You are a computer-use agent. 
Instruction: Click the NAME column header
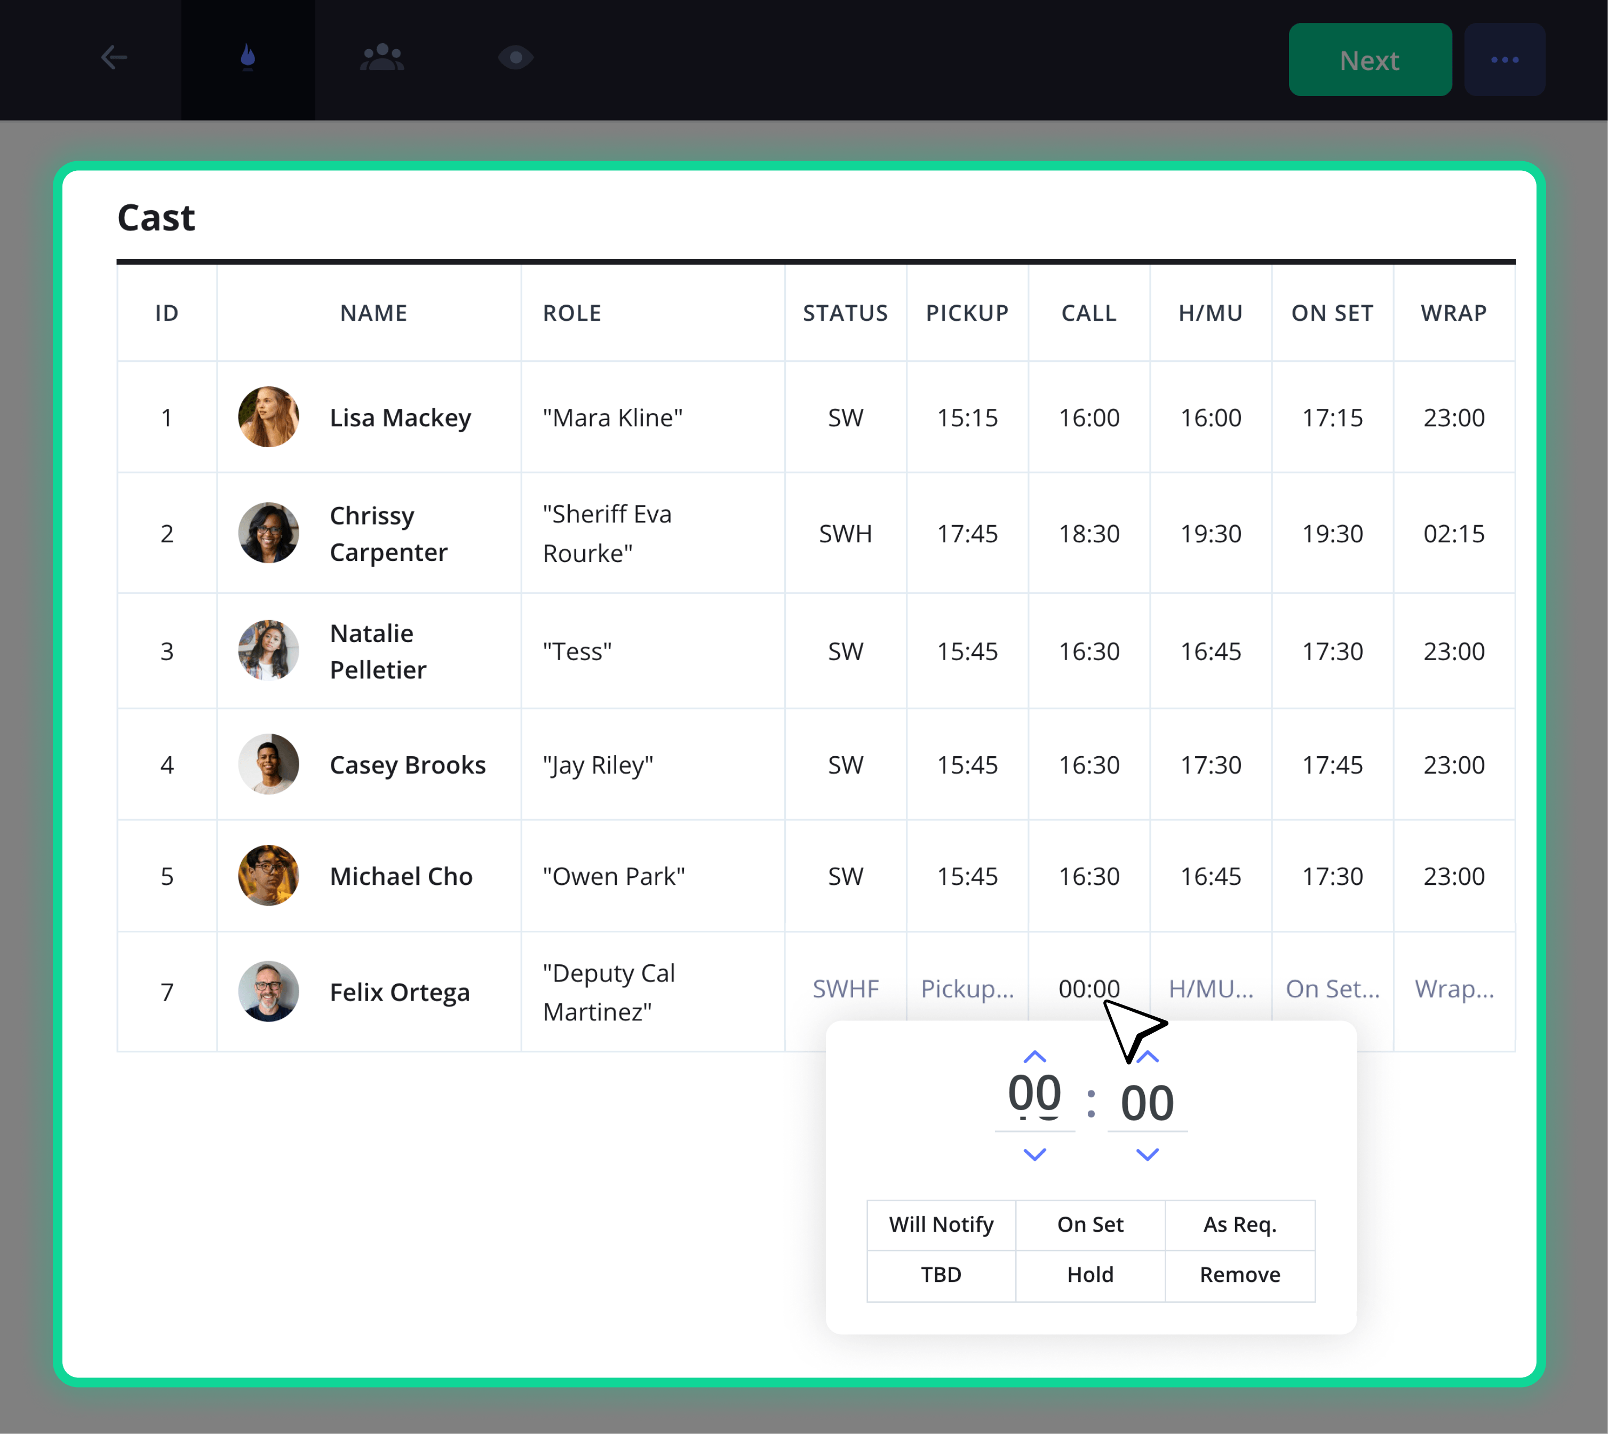pyautogui.click(x=373, y=313)
